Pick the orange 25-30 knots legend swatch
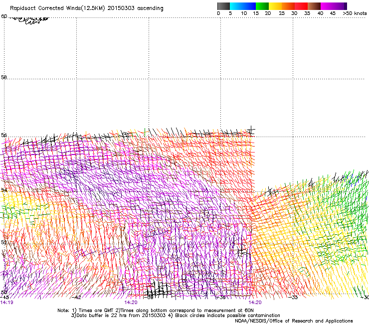Screen dimensions: 369x324 click(x=288, y=6)
